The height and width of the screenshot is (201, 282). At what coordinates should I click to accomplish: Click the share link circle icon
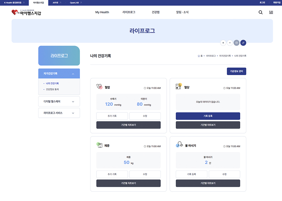243,43
